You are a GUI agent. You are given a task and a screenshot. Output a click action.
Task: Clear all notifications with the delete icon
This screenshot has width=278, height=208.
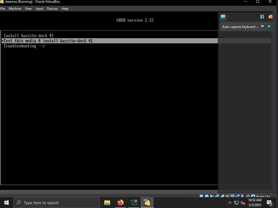271,17
